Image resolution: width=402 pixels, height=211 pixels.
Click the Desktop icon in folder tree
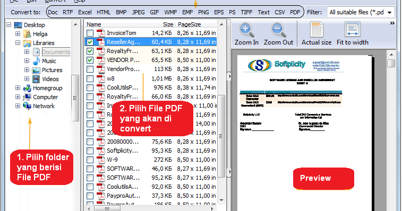[18, 25]
